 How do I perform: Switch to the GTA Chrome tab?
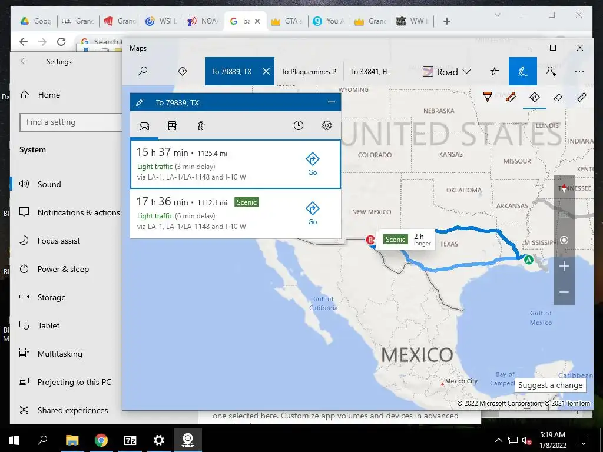pyautogui.click(x=287, y=21)
